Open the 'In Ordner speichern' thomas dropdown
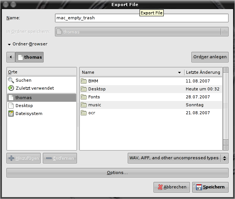Image resolution: width=235 pixels, height=199 pixels. (142, 31)
